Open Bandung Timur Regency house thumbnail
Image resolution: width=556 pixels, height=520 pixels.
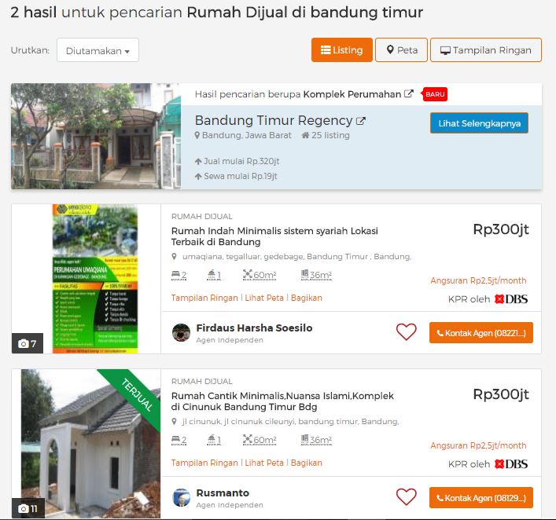pyautogui.click(x=96, y=136)
